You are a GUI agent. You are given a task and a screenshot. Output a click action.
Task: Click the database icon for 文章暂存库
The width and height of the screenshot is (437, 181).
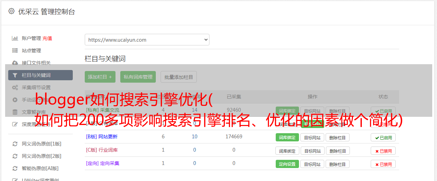(x=15, y=112)
